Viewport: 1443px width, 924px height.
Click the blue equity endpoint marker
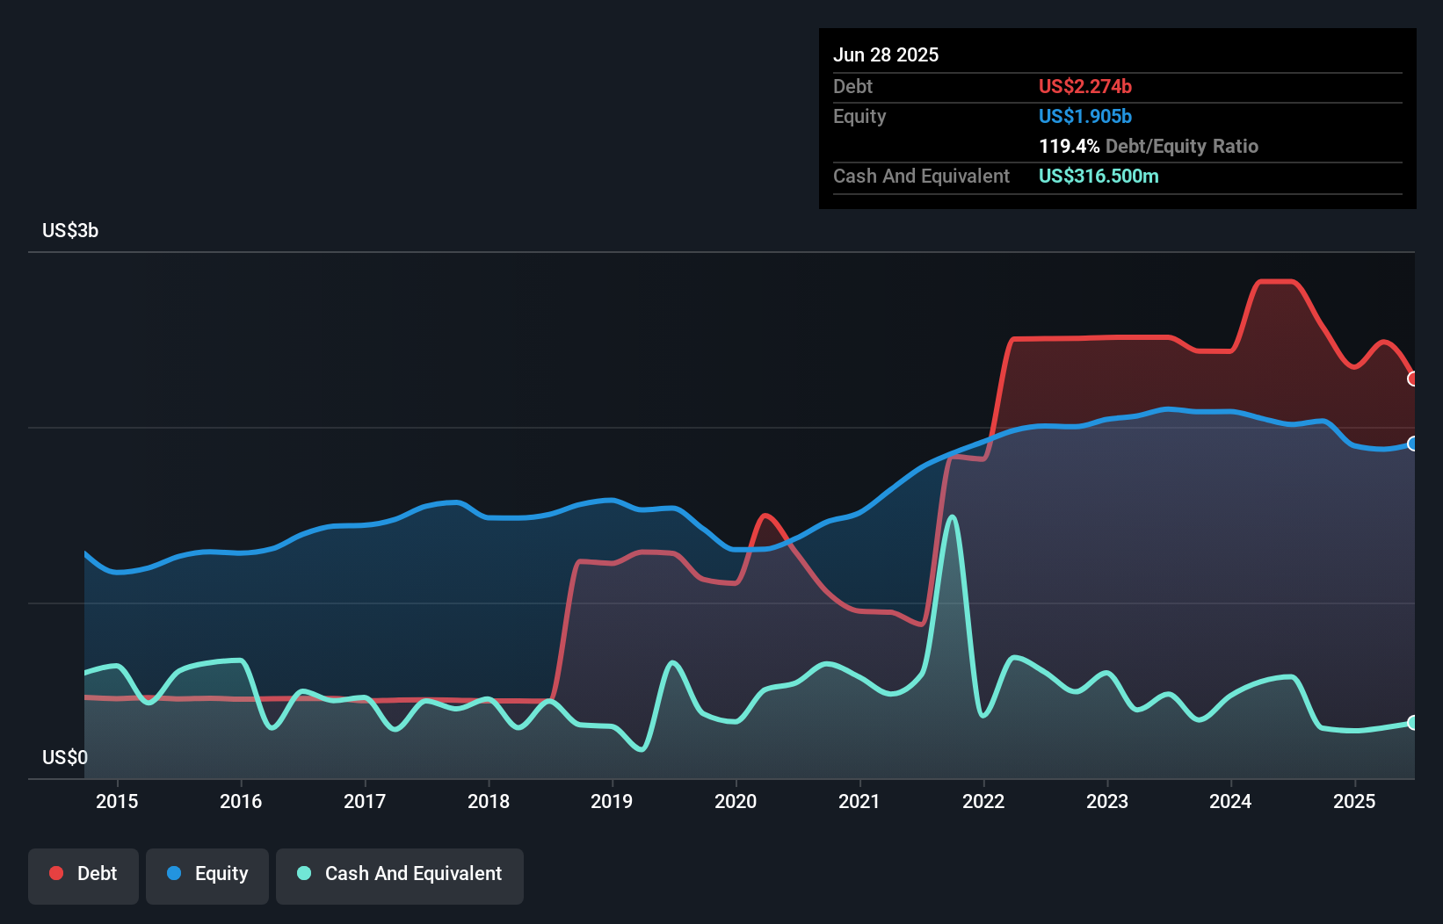click(1413, 444)
